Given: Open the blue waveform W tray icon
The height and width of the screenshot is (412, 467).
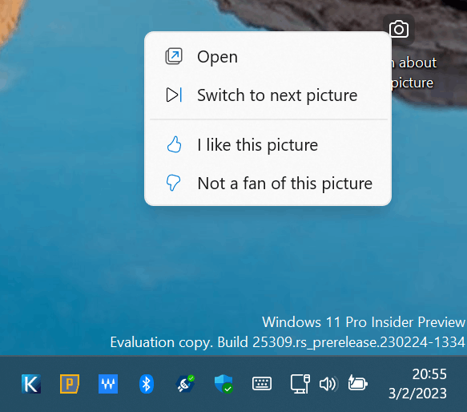Looking at the screenshot, I should 108,384.
